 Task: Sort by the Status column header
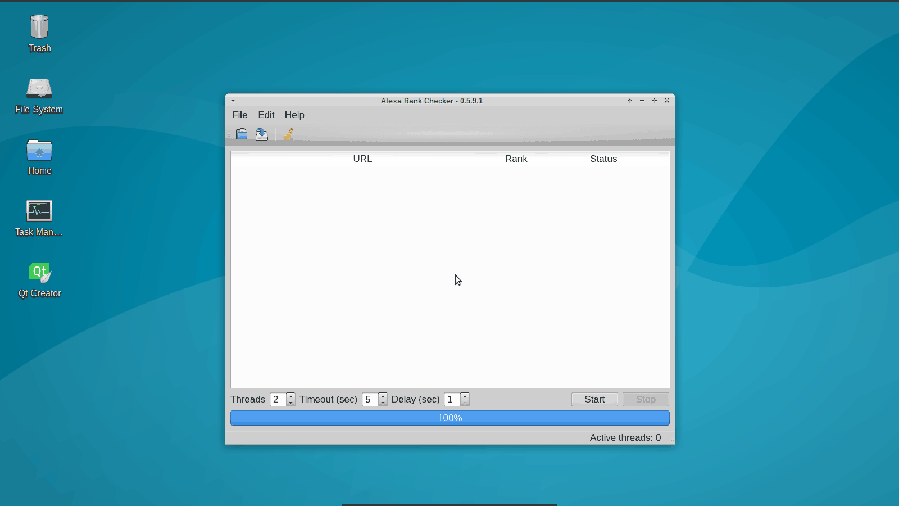click(x=603, y=159)
